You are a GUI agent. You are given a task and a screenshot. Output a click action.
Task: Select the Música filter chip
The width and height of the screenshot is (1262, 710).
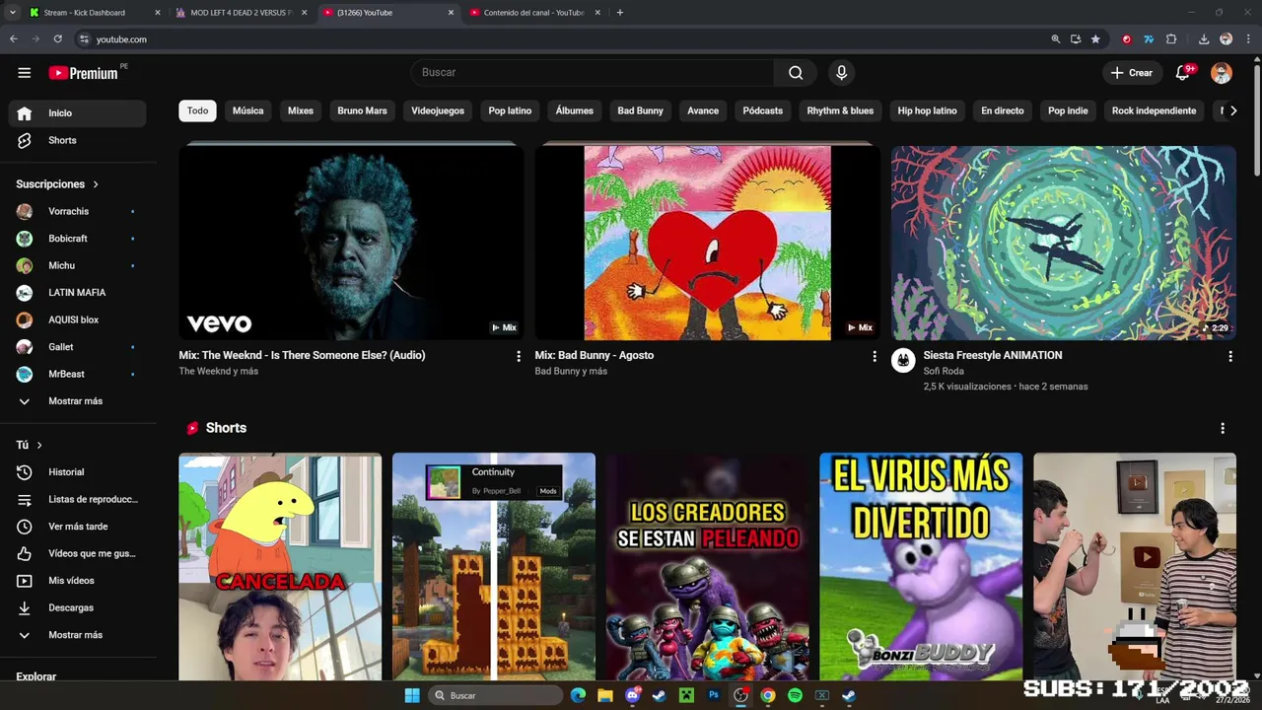click(x=247, y=110)
